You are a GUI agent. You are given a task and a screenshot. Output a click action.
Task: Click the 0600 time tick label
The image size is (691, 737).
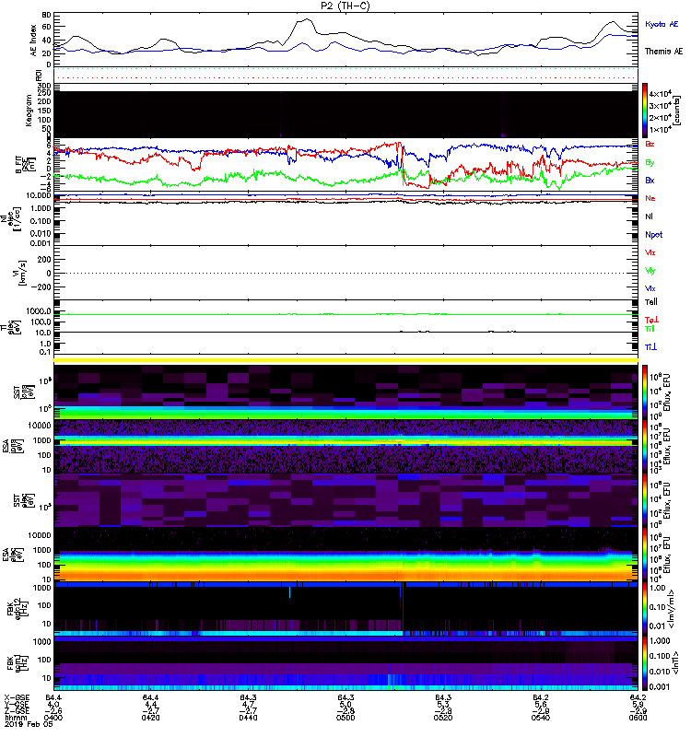pos(638,719)
